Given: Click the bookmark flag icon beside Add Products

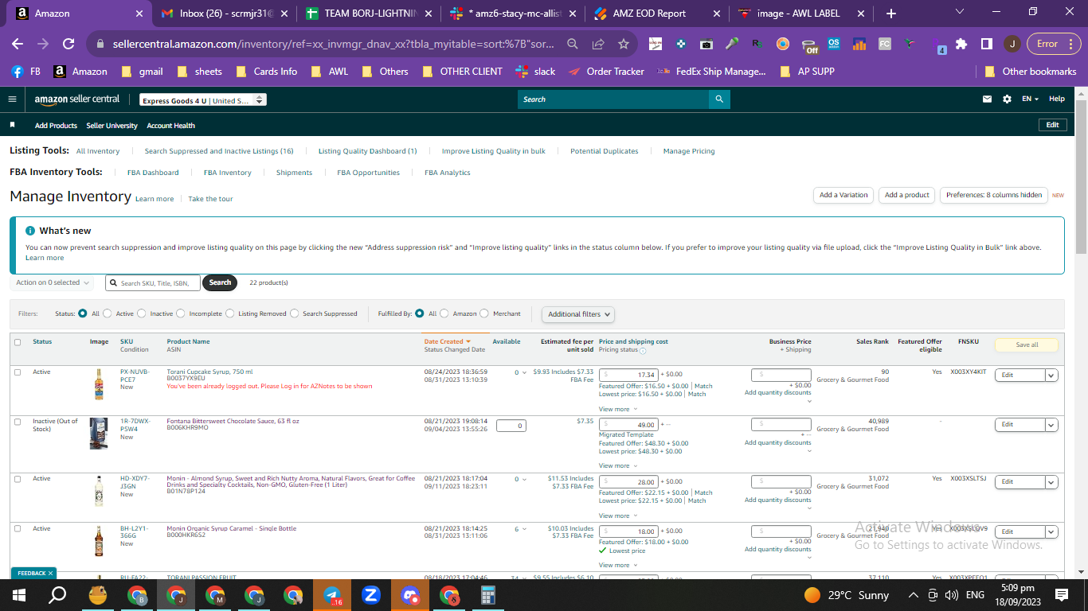Looking at the screenshot, I should [12, 125].
